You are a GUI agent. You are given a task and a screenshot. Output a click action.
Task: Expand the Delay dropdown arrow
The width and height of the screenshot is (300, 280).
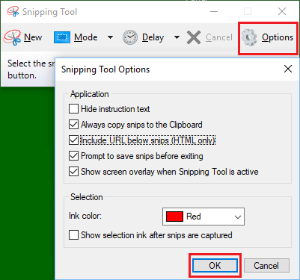(x=177, y=37)
